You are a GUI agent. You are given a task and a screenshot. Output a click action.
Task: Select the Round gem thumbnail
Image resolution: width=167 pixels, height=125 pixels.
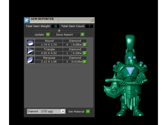click(30, 43)
